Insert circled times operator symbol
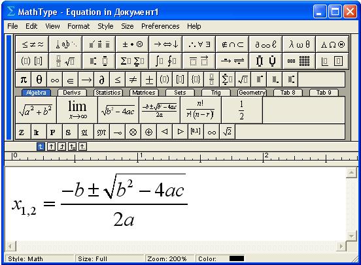Viewport: 361px width, 265px height. point(133,132)
